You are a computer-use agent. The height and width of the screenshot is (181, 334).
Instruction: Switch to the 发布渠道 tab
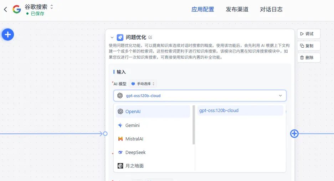click(x=237, y=9)
